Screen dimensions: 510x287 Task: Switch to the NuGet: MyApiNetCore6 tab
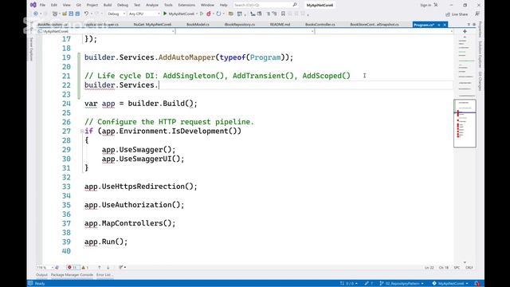pos(152,25)
